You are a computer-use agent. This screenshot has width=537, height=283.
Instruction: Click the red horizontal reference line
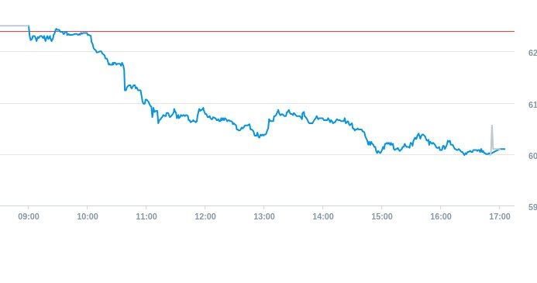tap(257, 32)
